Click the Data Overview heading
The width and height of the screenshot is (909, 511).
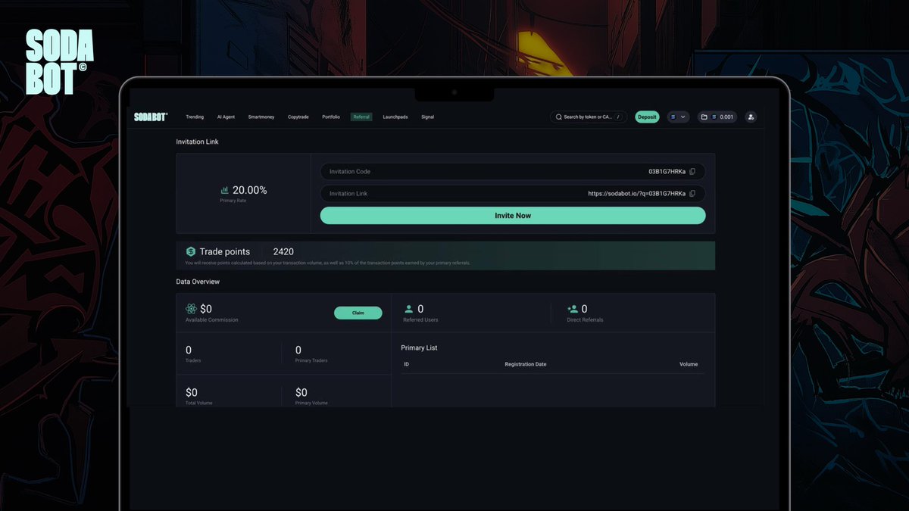[x=198, y=282]
